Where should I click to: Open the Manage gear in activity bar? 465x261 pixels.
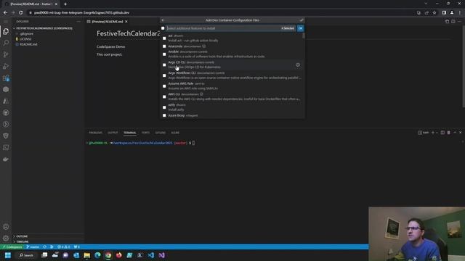6,238
